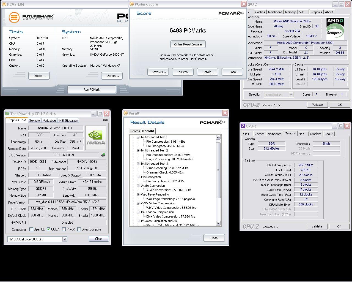Collapse the WMV Video Compression node
Viewport: 352px width, 282px height.
138,203
